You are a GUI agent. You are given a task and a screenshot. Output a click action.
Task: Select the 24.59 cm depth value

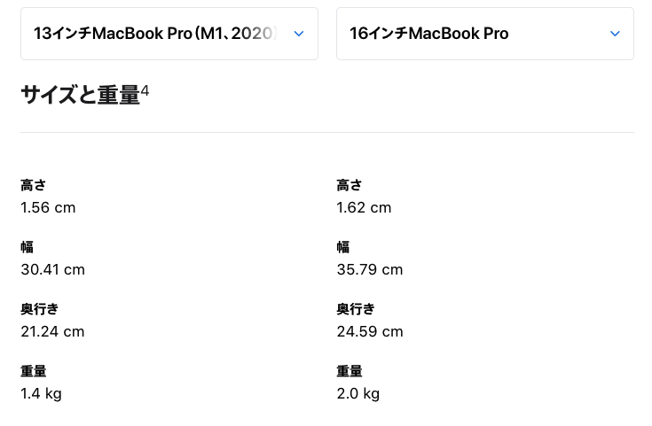(370, 331)
